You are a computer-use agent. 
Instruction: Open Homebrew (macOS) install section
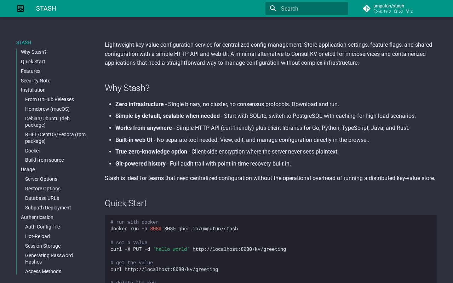(47, 109)
